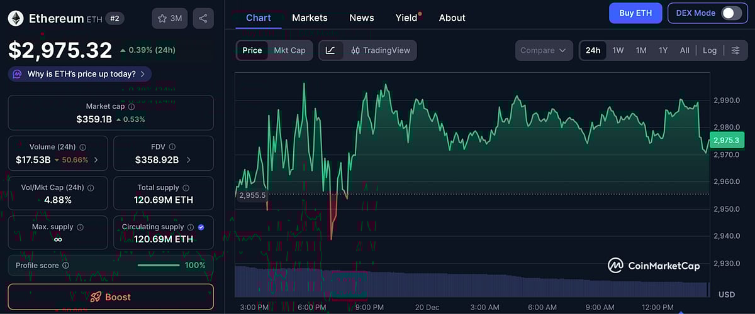Open the Yield tab
This screenshot has width=755, height=314.
(x=407, y=18)
